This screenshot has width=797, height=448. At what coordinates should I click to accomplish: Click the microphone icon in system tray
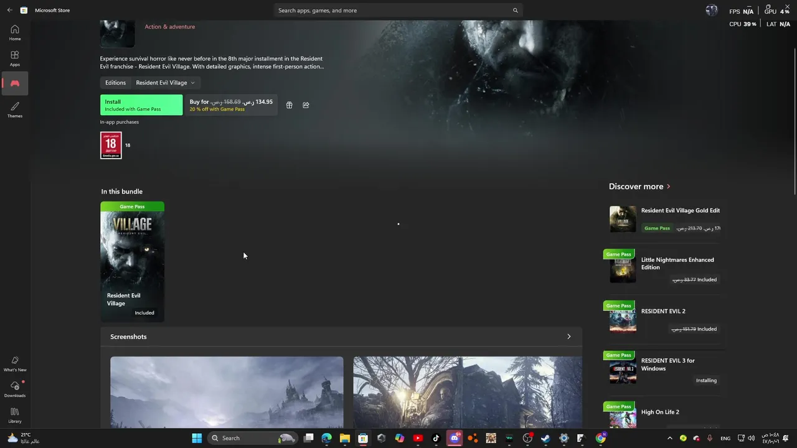[709, 438]
